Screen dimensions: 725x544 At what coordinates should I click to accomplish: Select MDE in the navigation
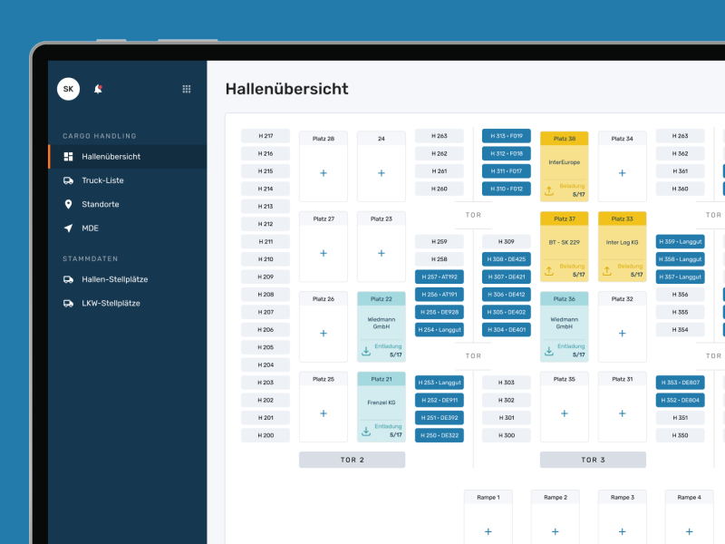[90, 228]
